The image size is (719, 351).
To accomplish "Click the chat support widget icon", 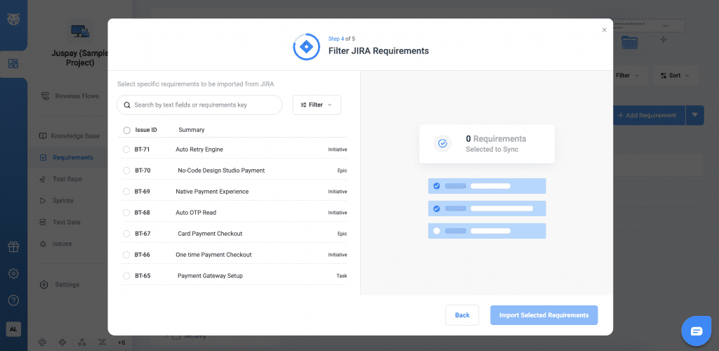I will (x=696, y=331).
